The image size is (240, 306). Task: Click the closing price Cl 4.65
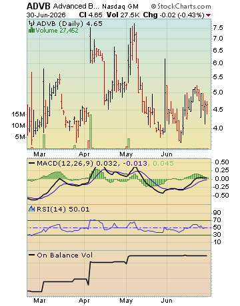pyautogui.click(x=91, y=15)
